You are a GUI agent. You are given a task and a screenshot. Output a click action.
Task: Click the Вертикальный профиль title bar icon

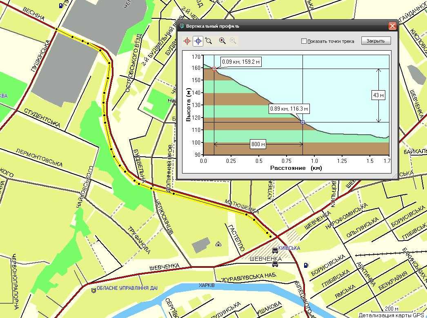pyautogui.click(x=182, y=26)
